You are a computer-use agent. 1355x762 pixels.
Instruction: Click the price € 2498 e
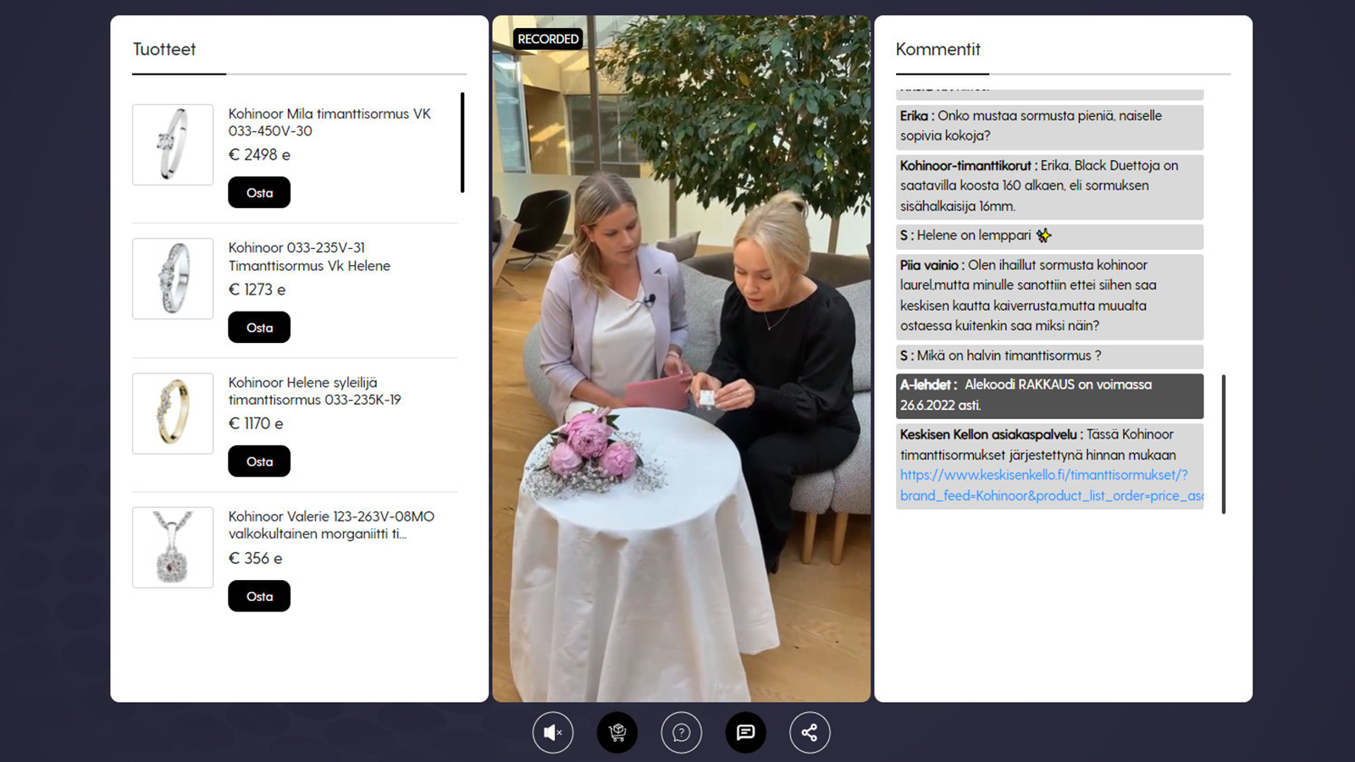pyautogui.click(x=259, y=155)
